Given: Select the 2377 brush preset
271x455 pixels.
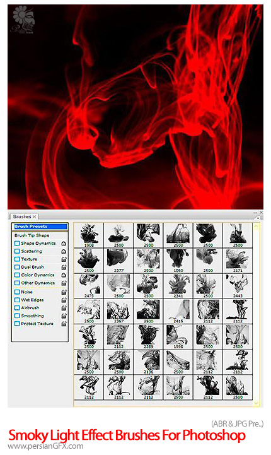Looking at the screenshot, I should pyautogui.click(x=118, y=260).
